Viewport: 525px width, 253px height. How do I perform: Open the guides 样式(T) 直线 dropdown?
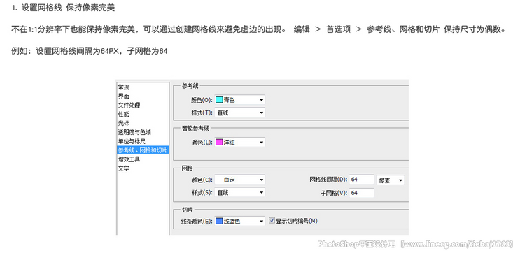coord(239,113)
